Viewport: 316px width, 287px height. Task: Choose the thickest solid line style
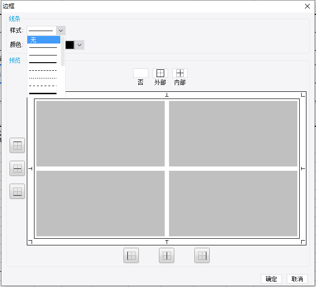(x=44, y=93)
